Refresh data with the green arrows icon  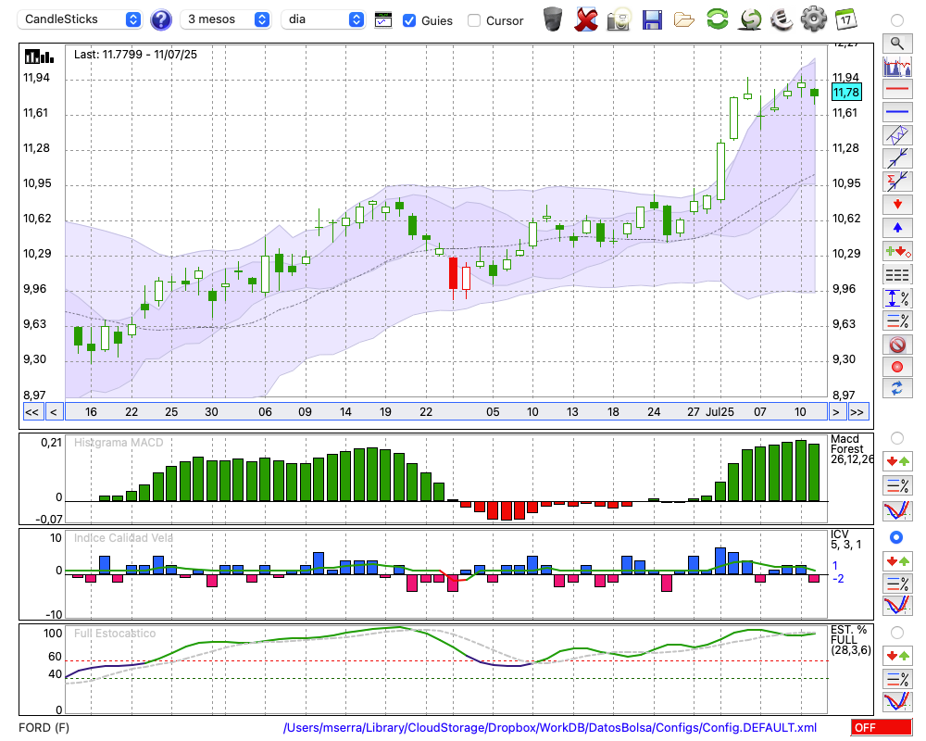717,19
